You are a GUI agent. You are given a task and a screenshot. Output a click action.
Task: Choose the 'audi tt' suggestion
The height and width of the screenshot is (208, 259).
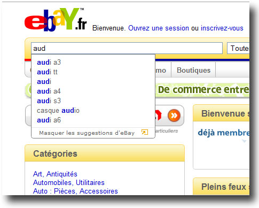[47, 72]
